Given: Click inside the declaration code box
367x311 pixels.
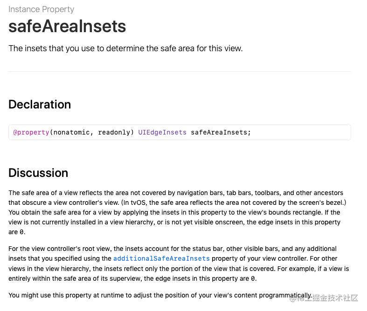Looking at the screenshot, I should click(x=180, y=132).
